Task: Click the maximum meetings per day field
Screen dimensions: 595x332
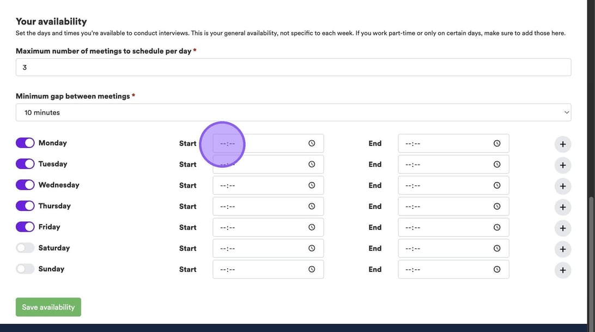Action: point(293,68)
